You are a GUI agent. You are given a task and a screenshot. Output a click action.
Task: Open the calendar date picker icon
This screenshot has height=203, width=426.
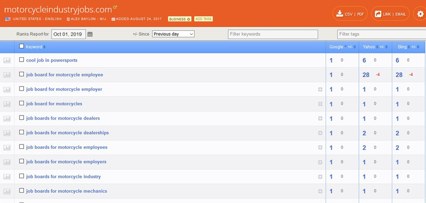point(90,34)
